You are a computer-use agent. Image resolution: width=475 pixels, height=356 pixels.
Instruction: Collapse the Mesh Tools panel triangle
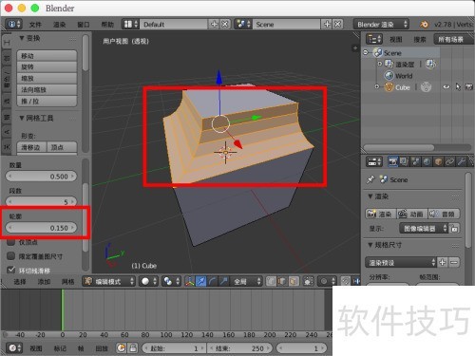(x=22, y=118)
